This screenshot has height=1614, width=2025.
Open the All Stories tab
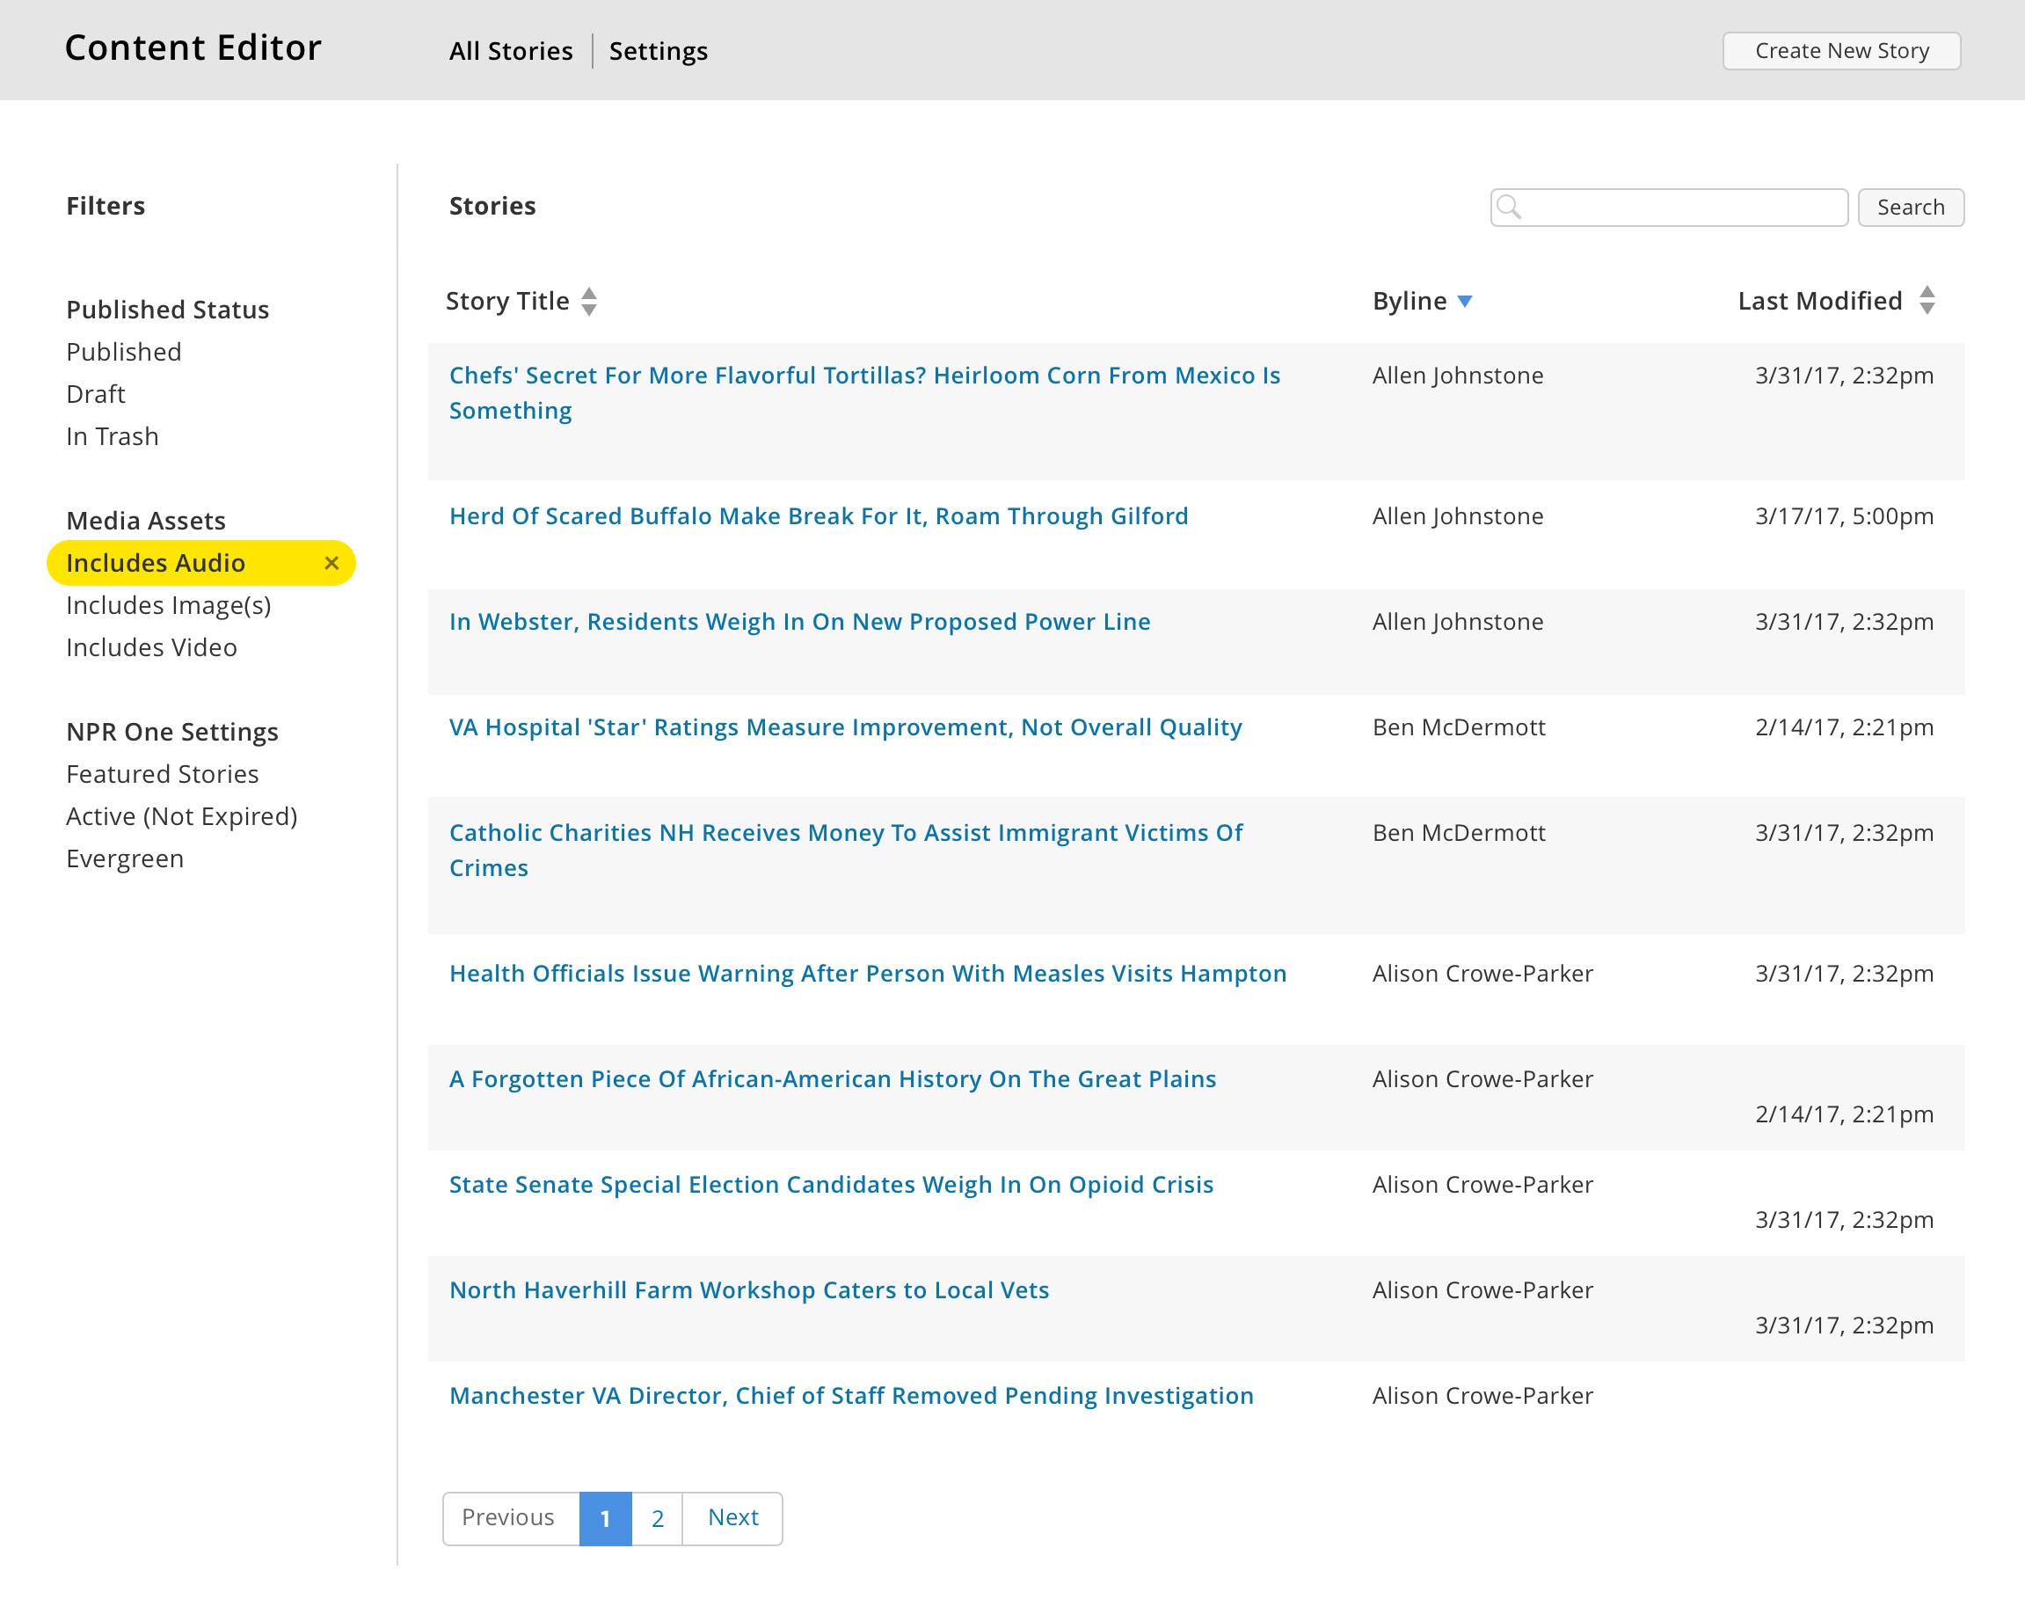pos(510,51)
